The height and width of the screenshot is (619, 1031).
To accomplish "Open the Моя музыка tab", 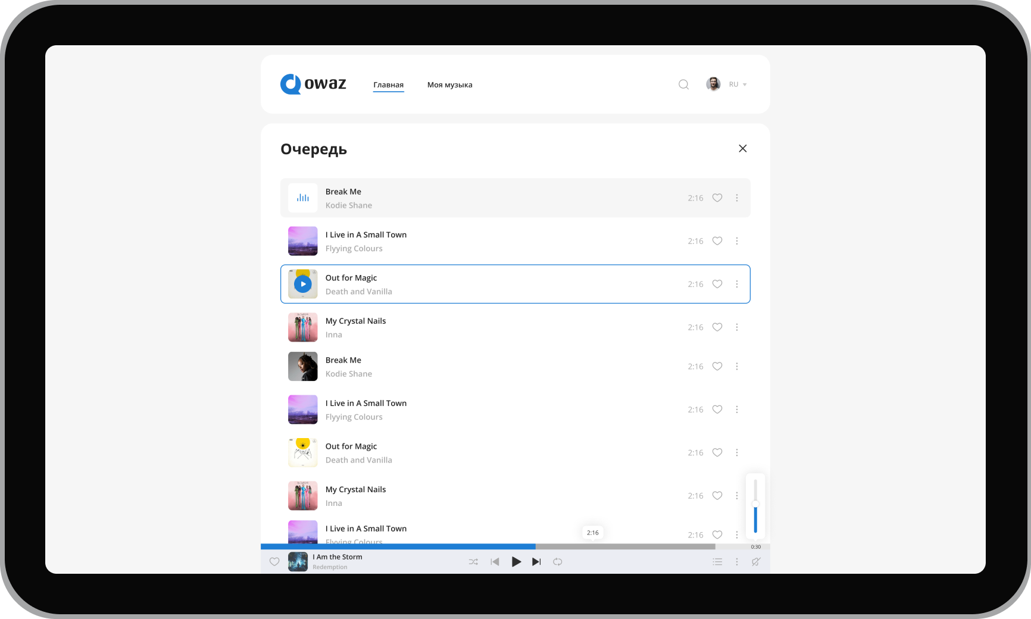I will [x=450, y=85].
